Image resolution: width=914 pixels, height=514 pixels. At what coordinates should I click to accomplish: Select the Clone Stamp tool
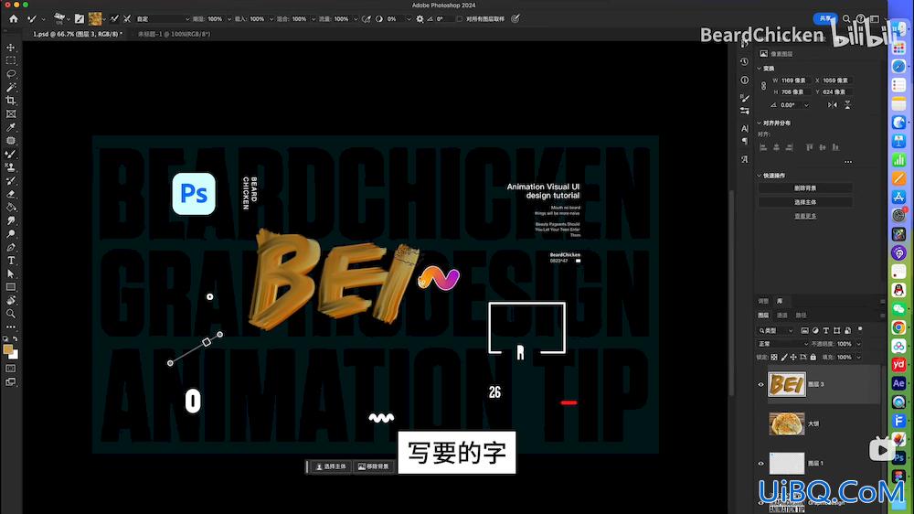(x=10, y=167)
